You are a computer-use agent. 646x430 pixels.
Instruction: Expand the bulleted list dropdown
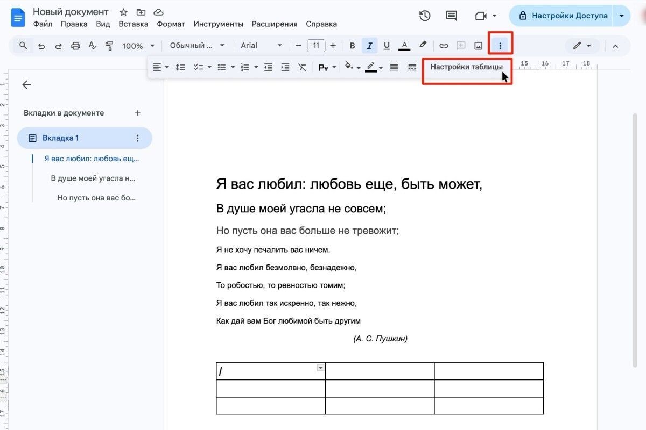(233, 67)
